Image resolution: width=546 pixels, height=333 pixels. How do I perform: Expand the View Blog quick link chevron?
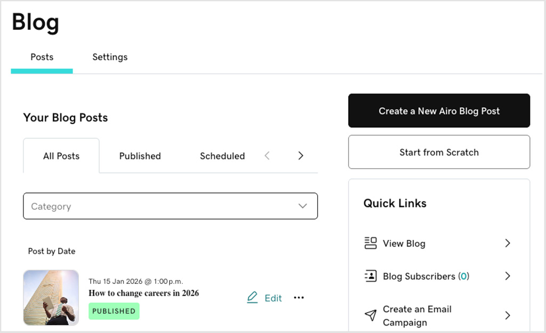(507, 243)
